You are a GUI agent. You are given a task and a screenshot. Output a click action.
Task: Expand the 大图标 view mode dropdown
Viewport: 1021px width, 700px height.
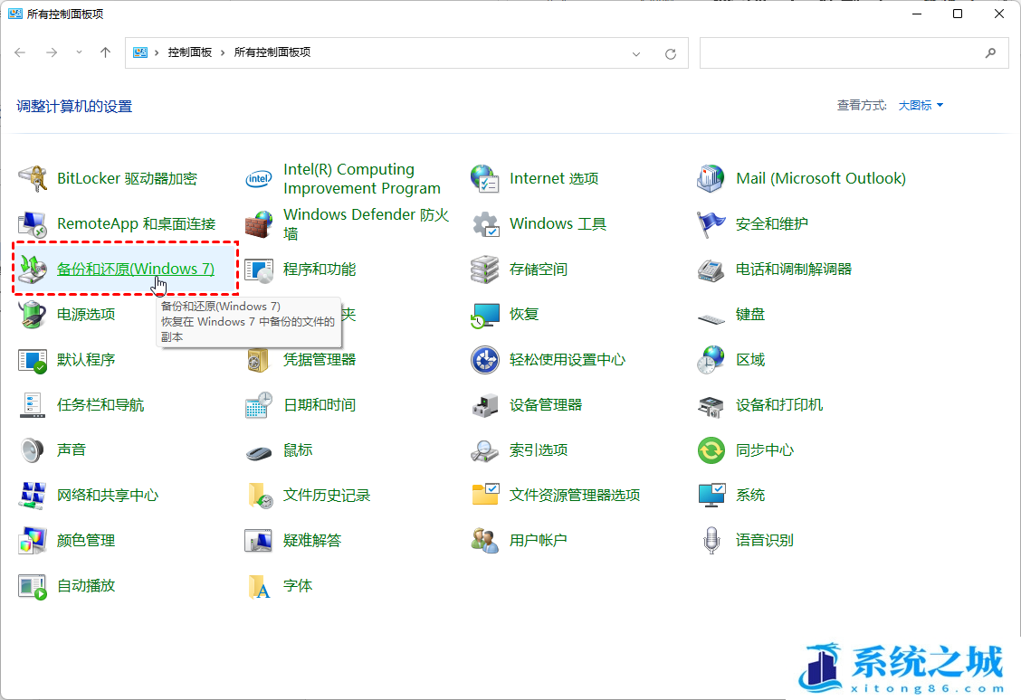coord(921,106)
